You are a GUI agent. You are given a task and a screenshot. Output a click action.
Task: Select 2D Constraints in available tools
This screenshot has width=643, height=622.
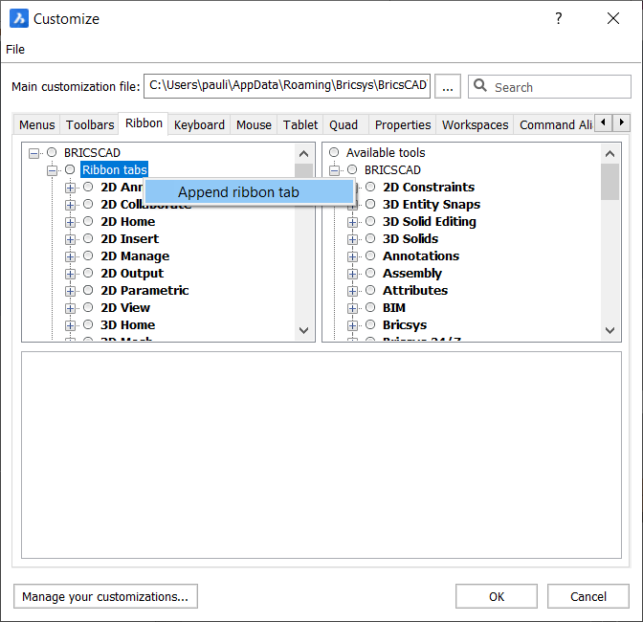[429, 188]
